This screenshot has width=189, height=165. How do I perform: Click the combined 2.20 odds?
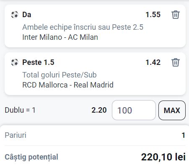tap(99, 110)
